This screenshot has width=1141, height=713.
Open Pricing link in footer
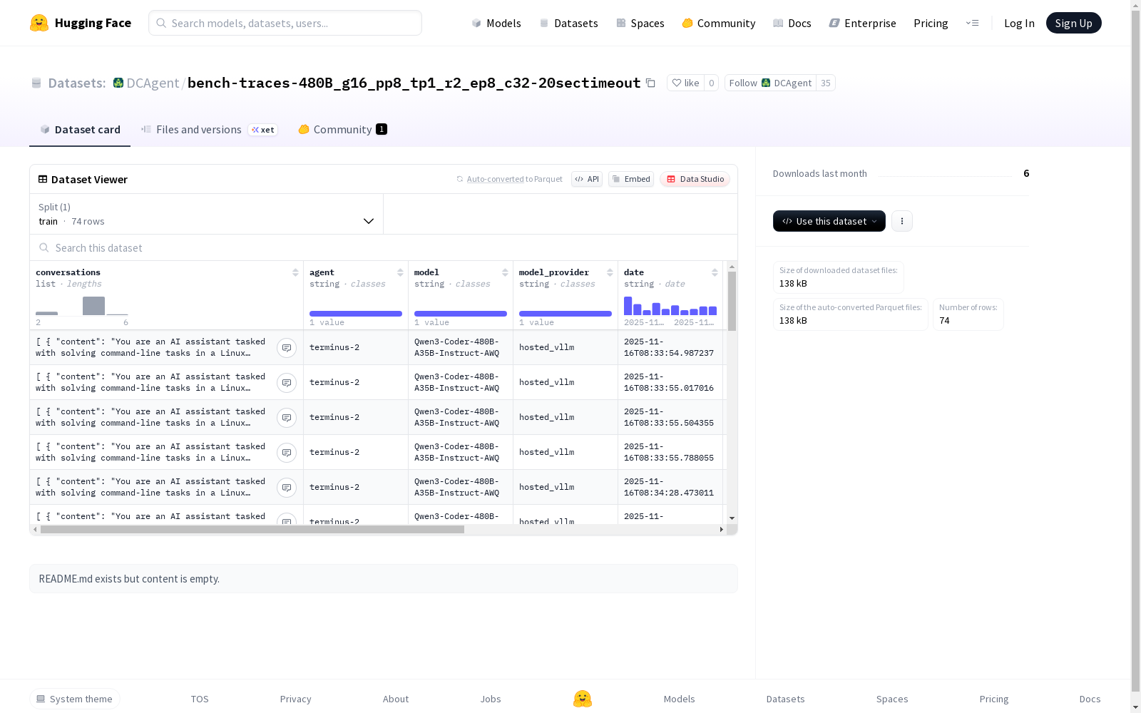tap(994, 699)
